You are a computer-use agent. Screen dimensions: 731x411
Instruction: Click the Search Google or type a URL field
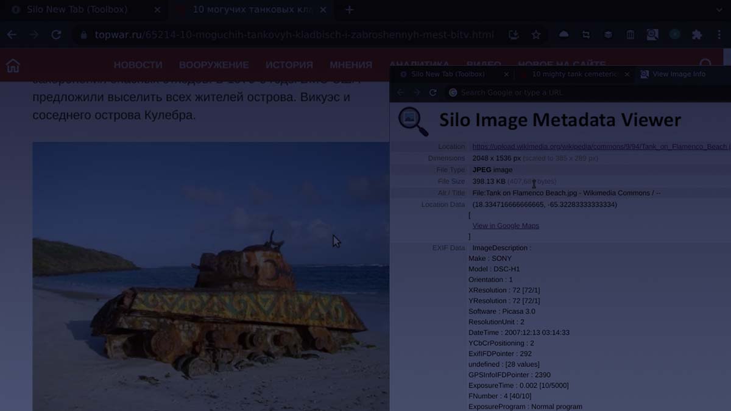(x=588, y=93)
